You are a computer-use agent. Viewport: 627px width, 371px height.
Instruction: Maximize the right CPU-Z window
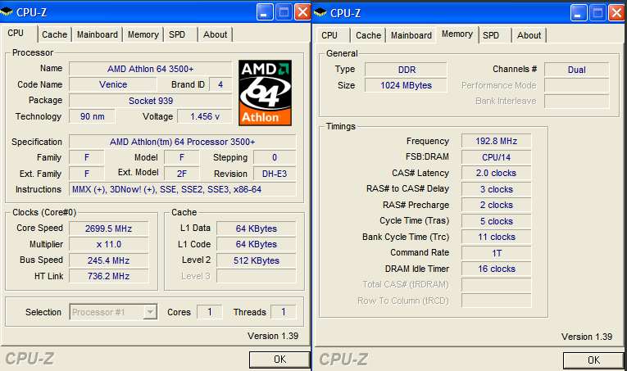[597, 13]
